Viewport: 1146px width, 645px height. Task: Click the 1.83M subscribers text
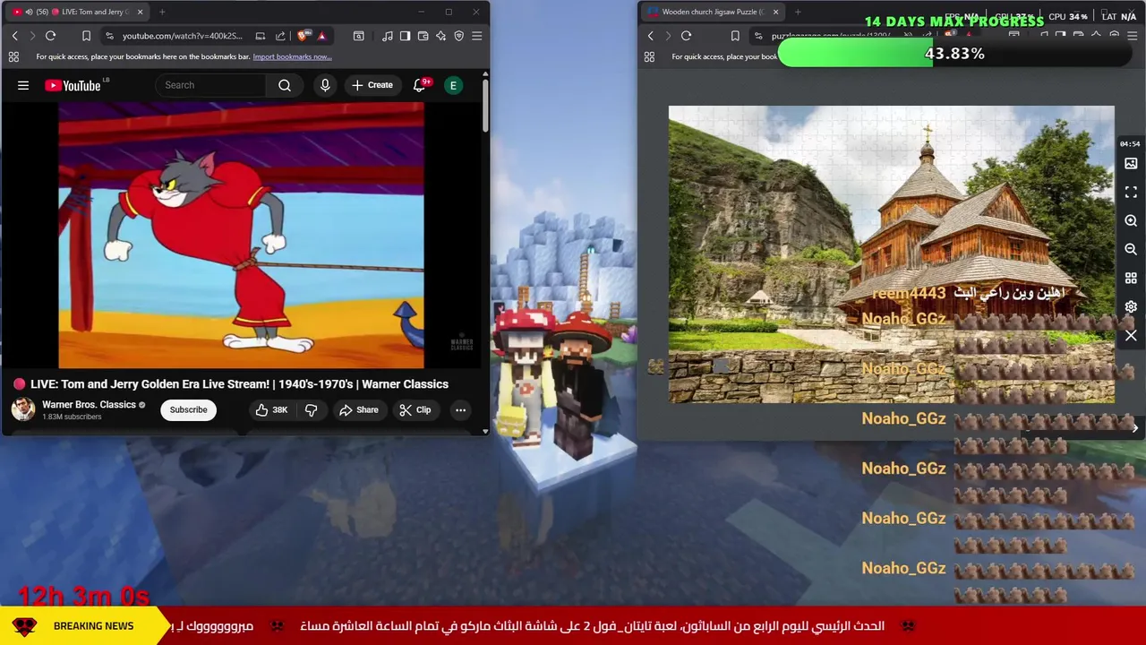click(72, 417)
